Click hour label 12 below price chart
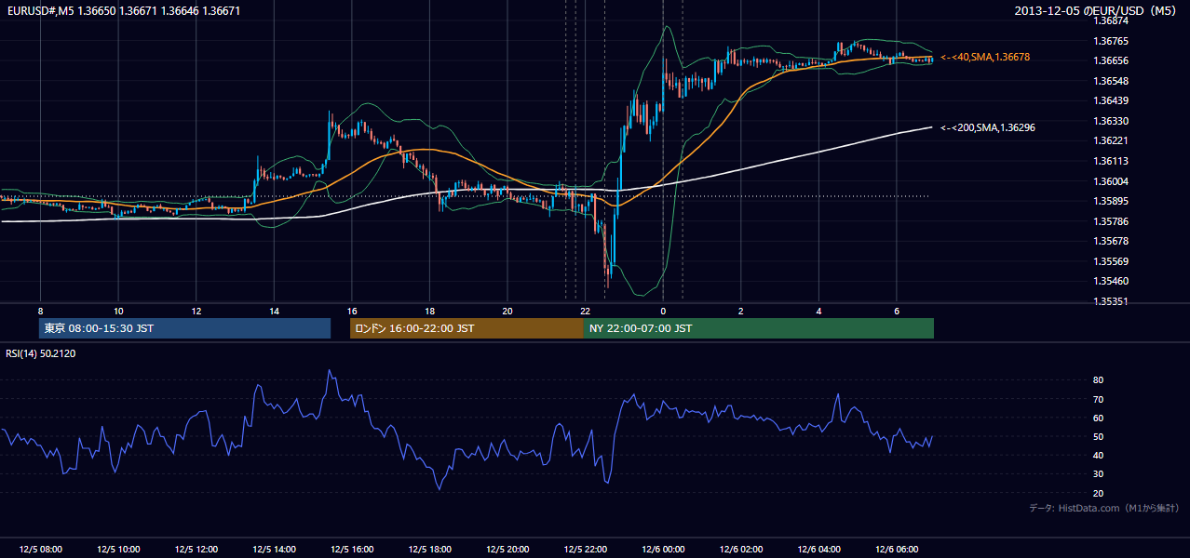Screen dimensions: 1190x558 point(196,311)
